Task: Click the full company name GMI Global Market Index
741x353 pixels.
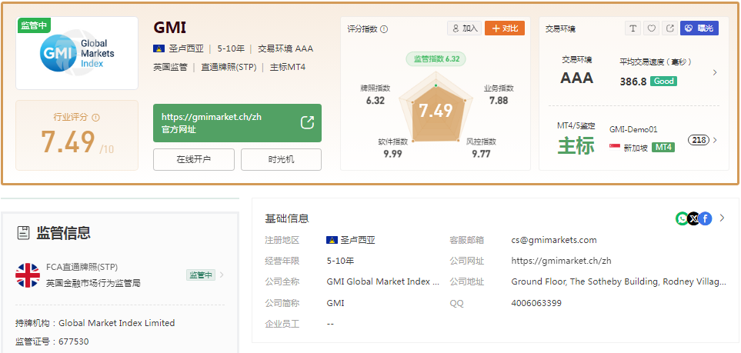Action: 382,281
